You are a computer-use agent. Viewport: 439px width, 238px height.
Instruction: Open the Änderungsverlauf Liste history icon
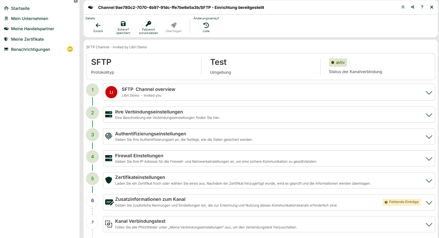[206, 25]
